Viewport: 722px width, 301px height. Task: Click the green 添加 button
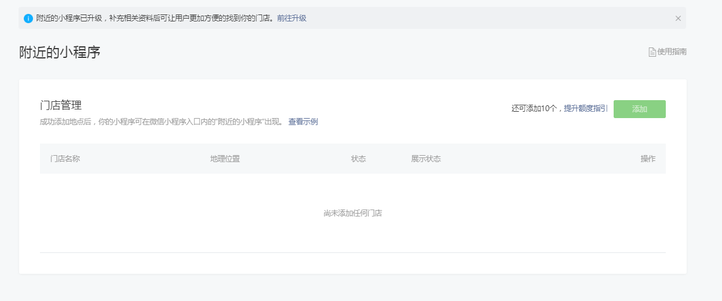[640, 109]
